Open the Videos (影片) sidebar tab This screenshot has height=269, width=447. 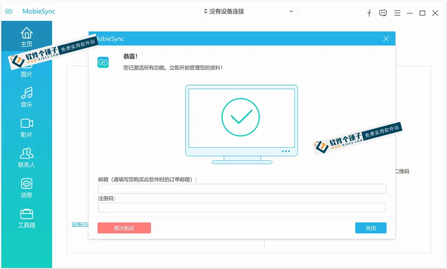[x=26, y=127]
